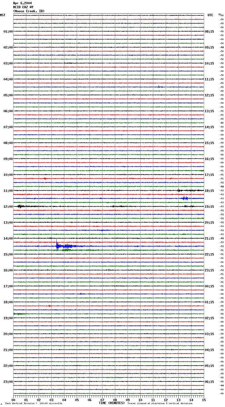This screenshot has width=225, height=407.
Task: Click the "12:00" MST time label
Action: [8, 207]
